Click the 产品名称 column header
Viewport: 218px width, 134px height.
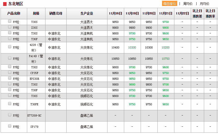[x=14, y=14]
